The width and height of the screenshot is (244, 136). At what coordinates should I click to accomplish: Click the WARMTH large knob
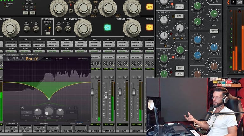pos(132,28)
